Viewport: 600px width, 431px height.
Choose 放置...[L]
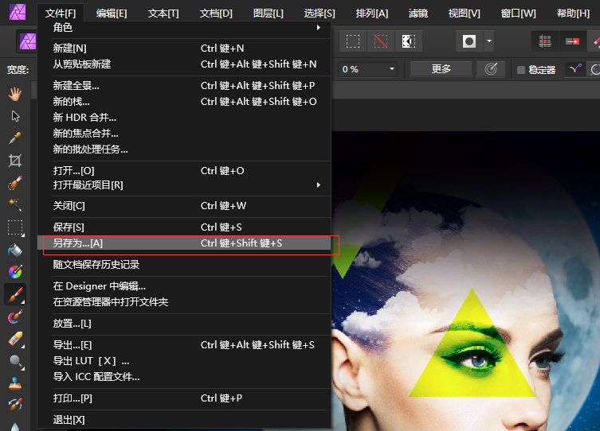coord(184,324)
